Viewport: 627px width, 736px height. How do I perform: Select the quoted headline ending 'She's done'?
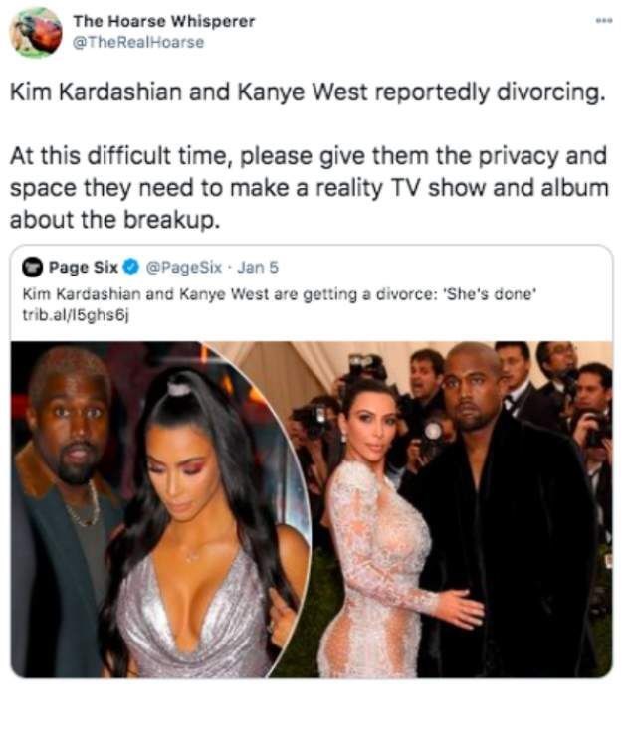click(x=279, y=294)
